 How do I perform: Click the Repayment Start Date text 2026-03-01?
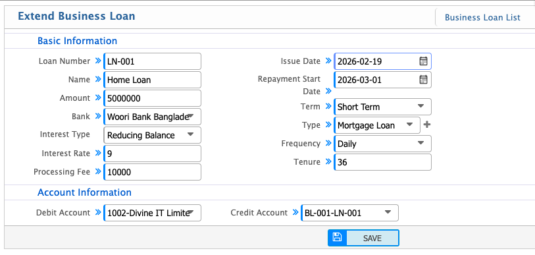click(x=359, y=80)
